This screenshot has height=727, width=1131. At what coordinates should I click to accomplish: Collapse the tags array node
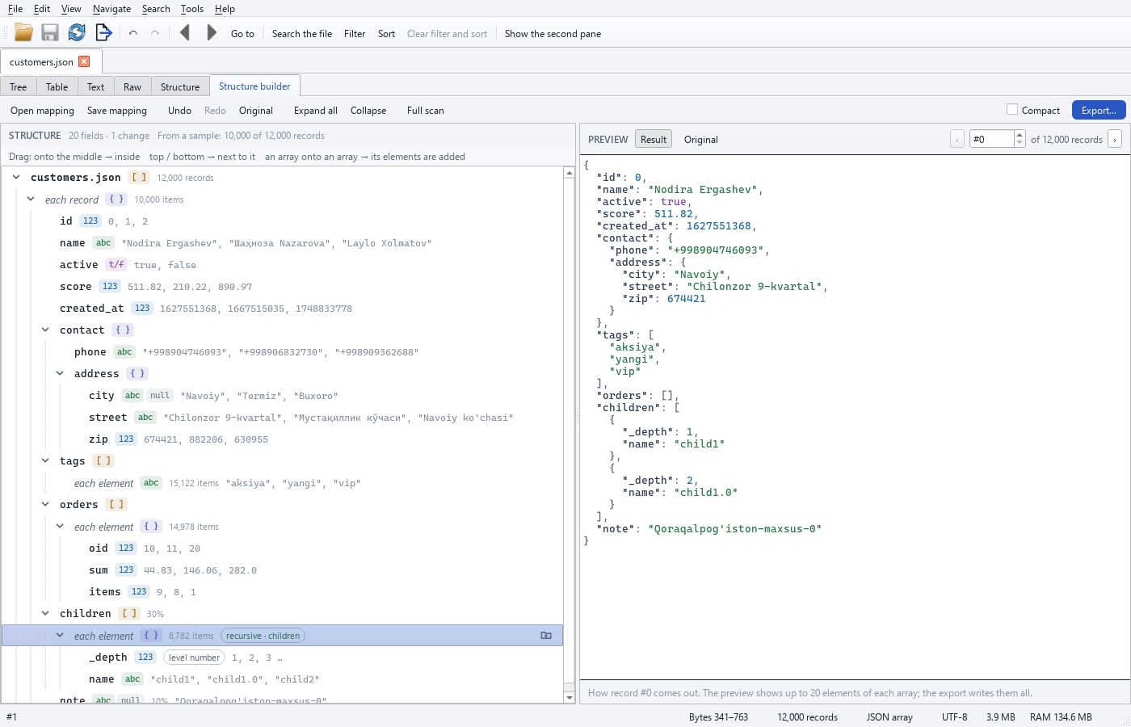(45, 460)
